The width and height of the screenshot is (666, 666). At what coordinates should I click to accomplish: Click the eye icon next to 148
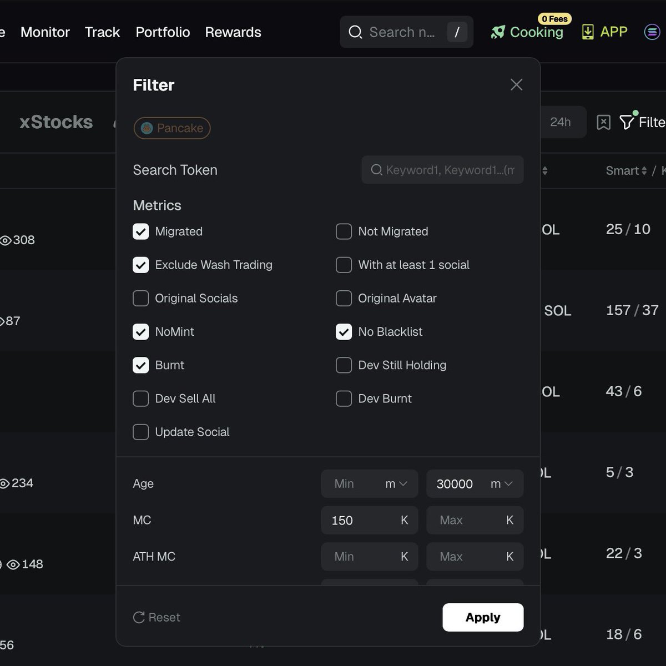[13, 564]
